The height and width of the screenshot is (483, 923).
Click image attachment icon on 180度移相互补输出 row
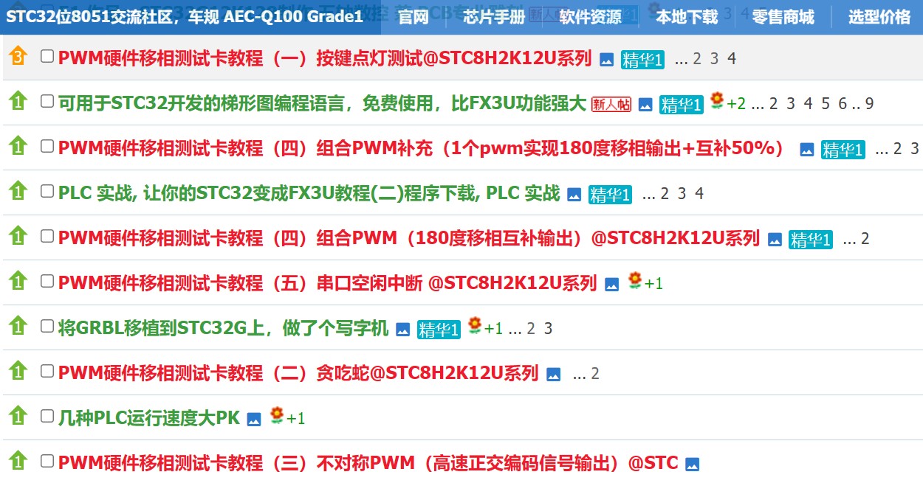(x=775, y=240)
